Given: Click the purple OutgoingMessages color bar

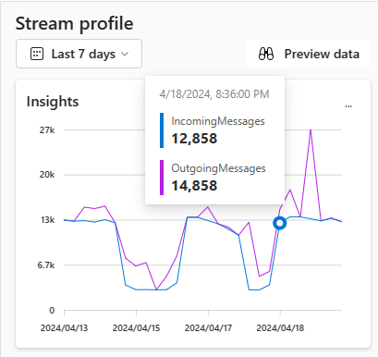Looking at the screenshot, I should click(x=162, y=178).
